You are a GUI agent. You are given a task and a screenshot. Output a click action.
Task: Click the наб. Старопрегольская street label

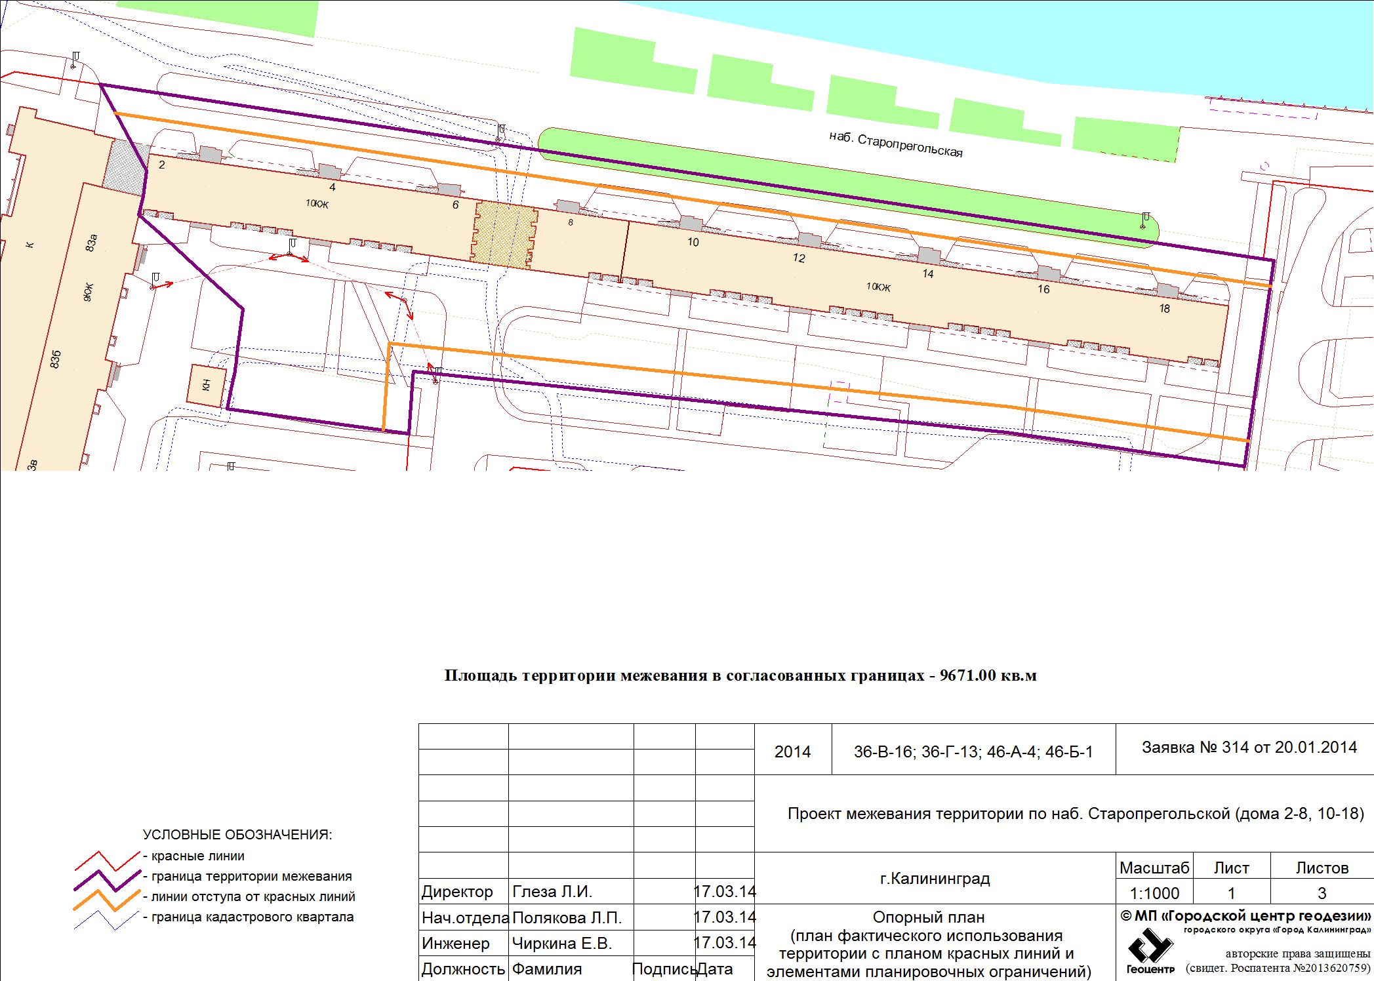click(x=896, y=145)
